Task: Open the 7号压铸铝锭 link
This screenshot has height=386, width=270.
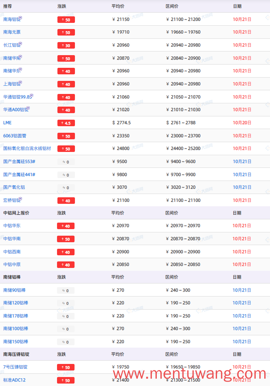Action: tap(15, 367)
